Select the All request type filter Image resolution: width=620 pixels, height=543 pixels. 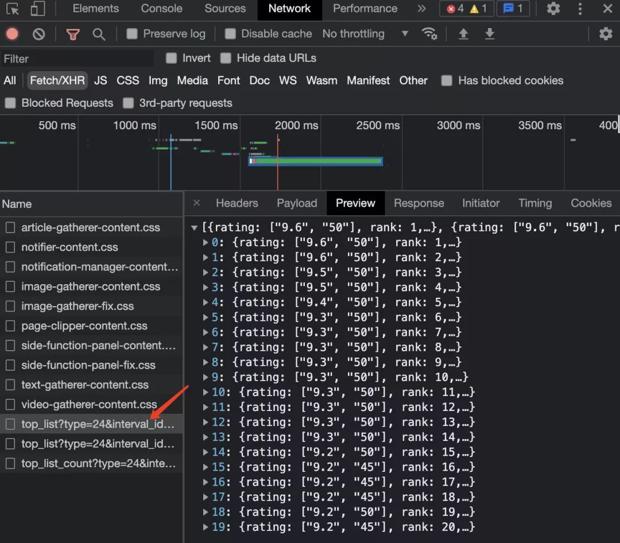tap(10, 81)
